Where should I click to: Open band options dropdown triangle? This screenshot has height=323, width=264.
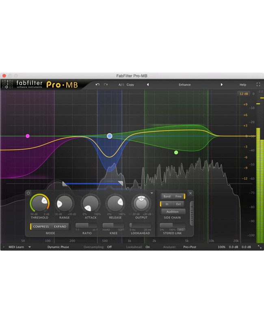(152, 193)
